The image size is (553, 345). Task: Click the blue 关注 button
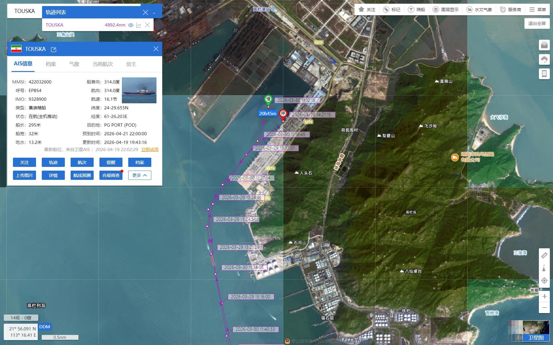24,162
